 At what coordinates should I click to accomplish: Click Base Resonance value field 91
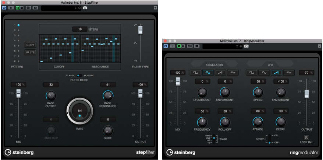point(108,84)
